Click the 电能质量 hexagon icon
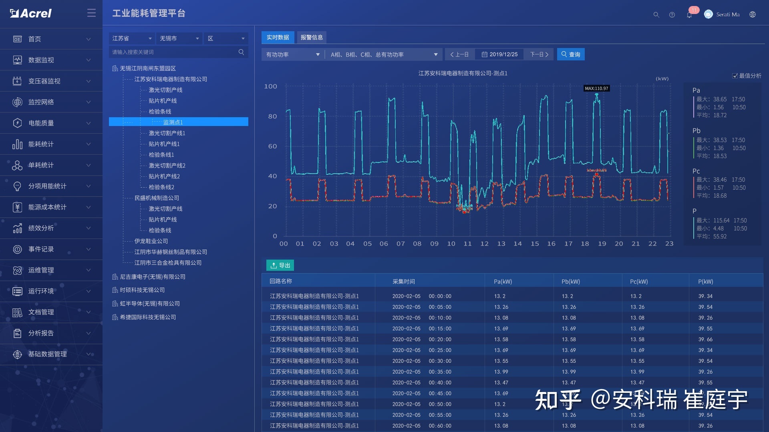 17,123
